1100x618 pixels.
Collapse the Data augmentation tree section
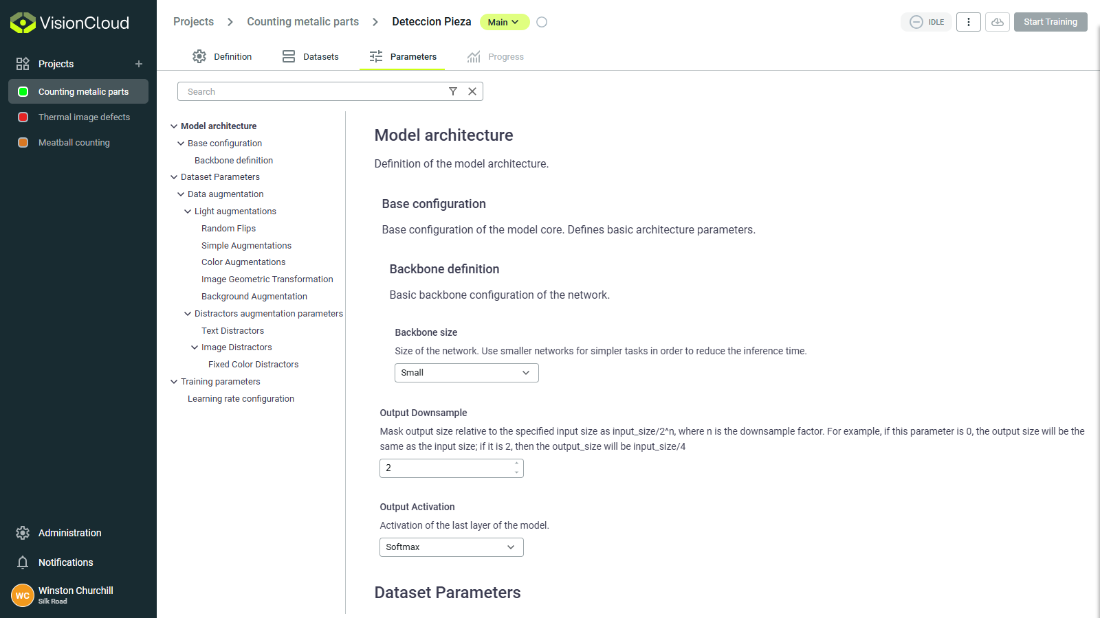pyautogui.click(x=181, y=194)
